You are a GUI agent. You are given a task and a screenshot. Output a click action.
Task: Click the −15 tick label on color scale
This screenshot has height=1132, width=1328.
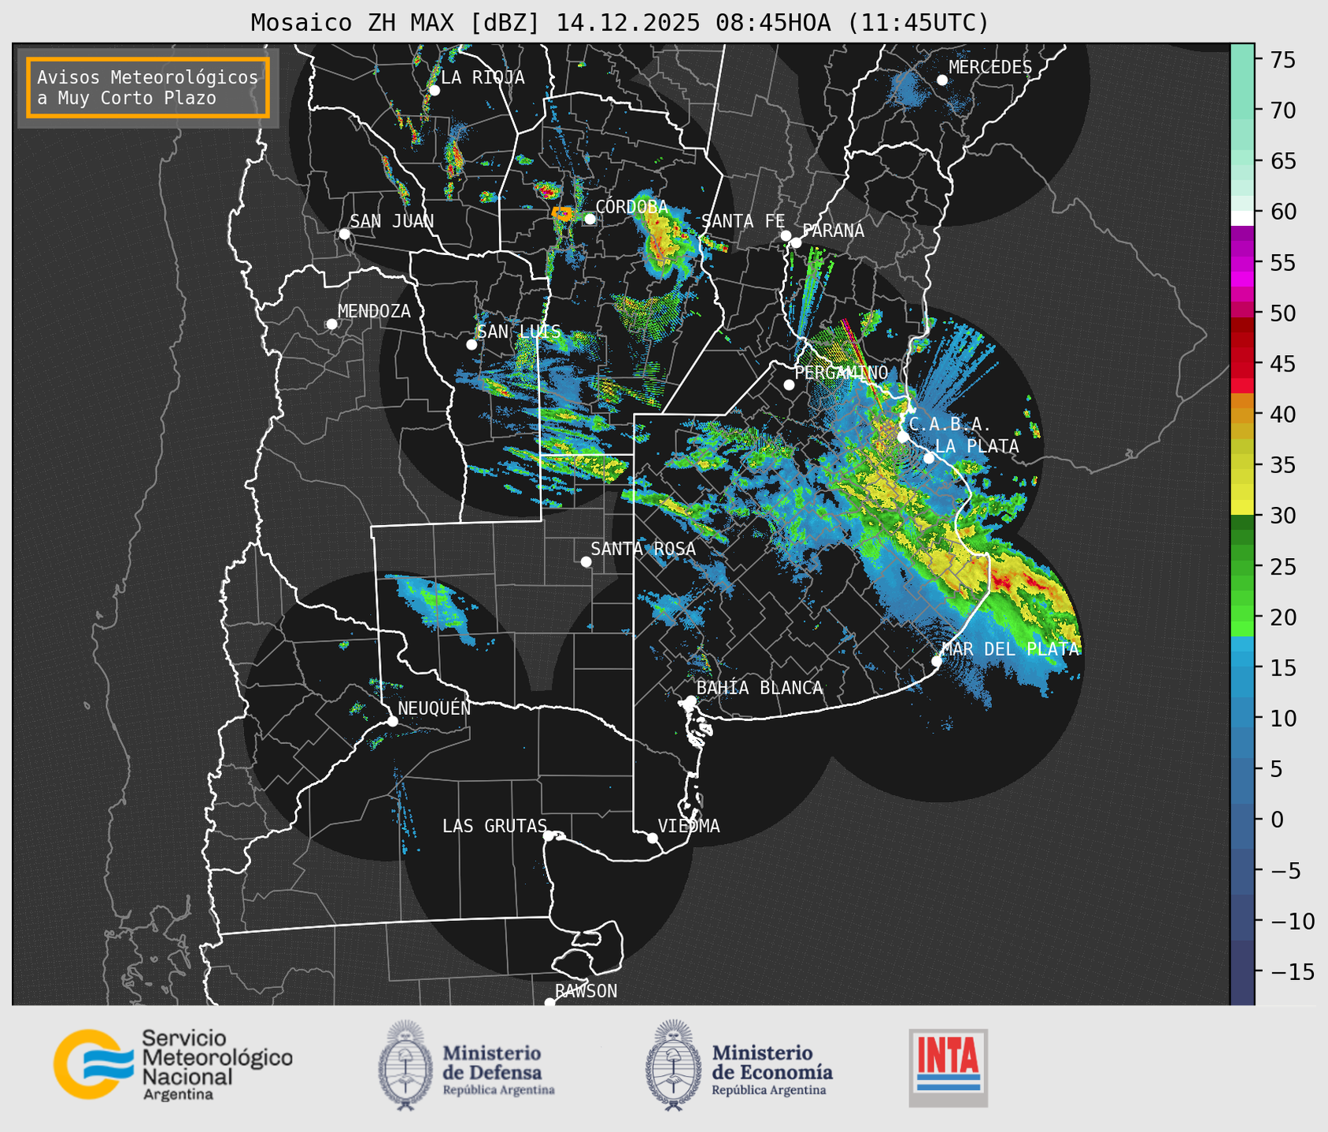[x=1292, y=971]
